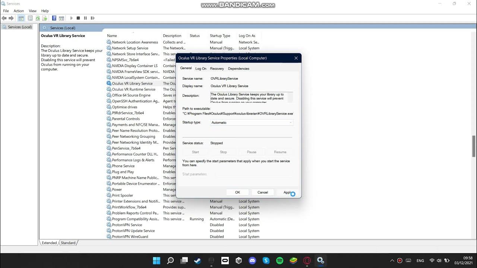Click the Cancel button
This screenshot has width=477, height=268.
coord(263,192)
